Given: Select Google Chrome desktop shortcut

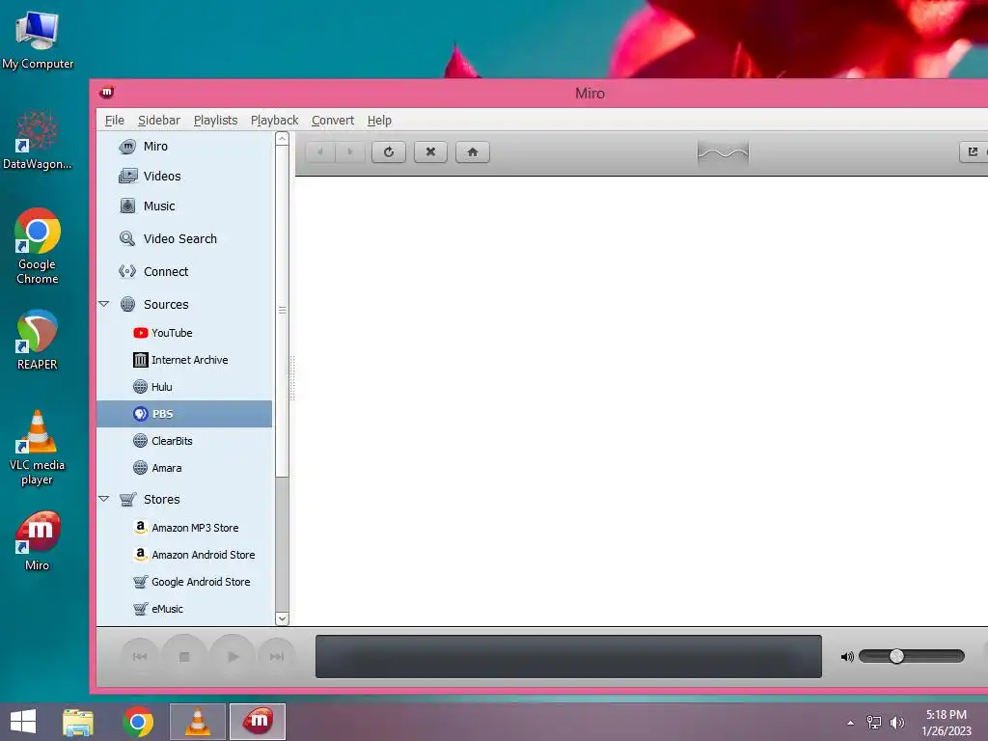Looking at the screenshot, I should (x=38, y=246).
